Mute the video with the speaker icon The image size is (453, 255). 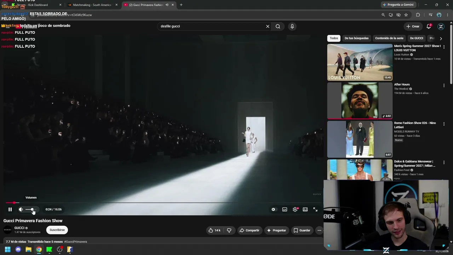pos(21,209)
